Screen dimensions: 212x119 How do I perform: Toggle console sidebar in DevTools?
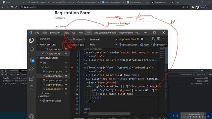[2, 74]
